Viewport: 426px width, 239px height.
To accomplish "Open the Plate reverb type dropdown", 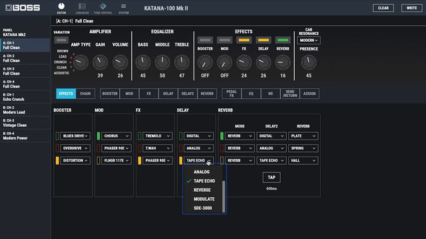I will 304,136.
